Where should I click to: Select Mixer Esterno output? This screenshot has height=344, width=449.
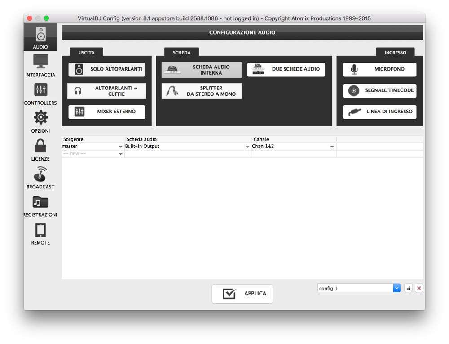[x=107, y=112]
